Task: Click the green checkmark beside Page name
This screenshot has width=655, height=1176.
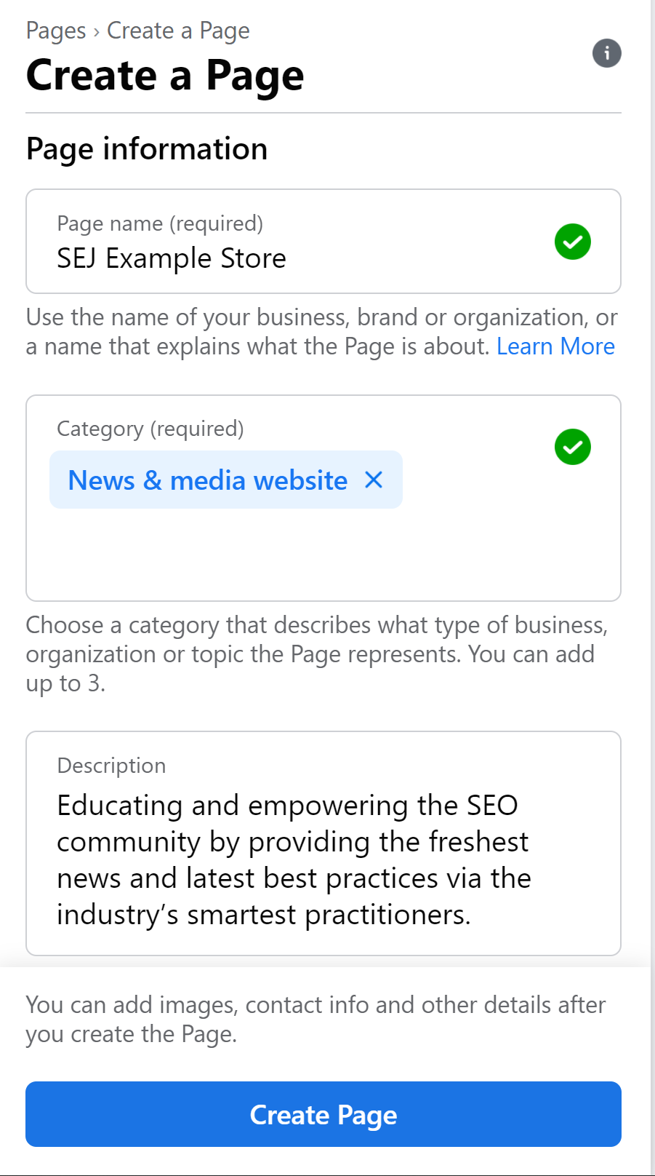Action: (572, 241)
